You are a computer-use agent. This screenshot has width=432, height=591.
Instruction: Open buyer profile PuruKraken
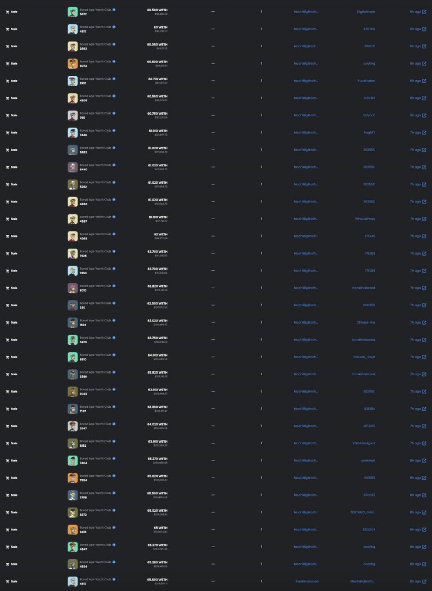[x=367, y=81]
